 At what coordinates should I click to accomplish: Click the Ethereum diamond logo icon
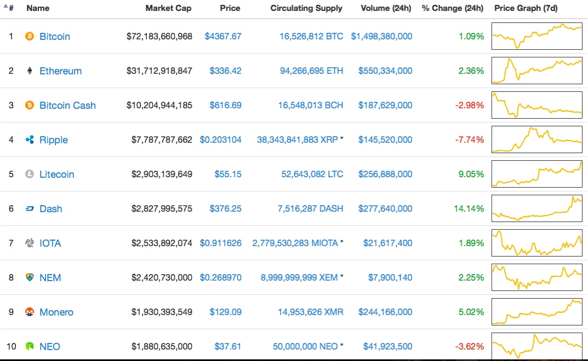(30, 71)
